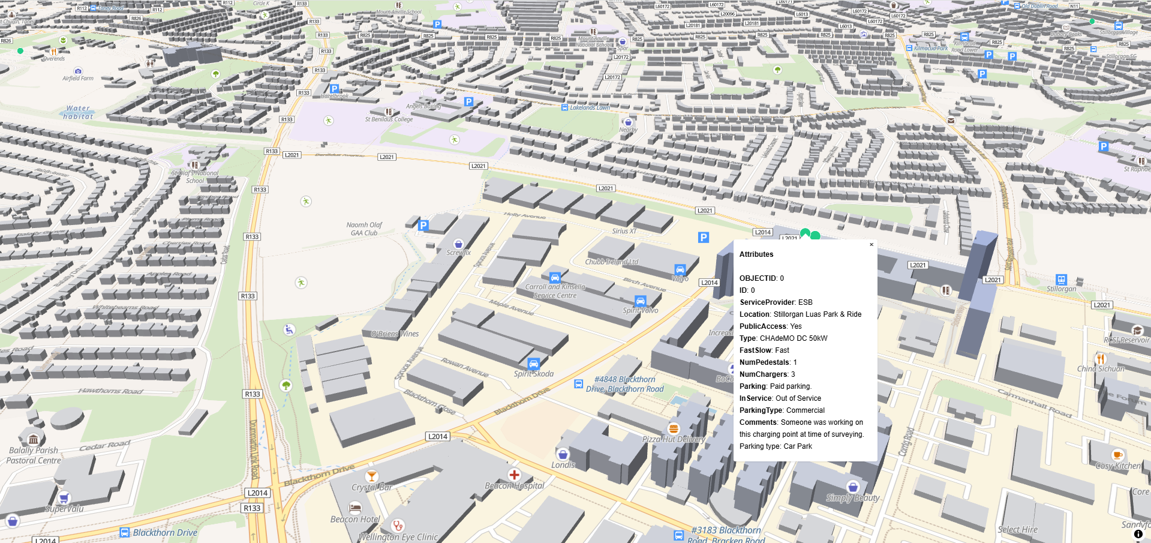The width and height of the screenshot is (1151, 543).
Task: Click the Londis shop icon
Action: pyautogui.click(x=563, y=454)
